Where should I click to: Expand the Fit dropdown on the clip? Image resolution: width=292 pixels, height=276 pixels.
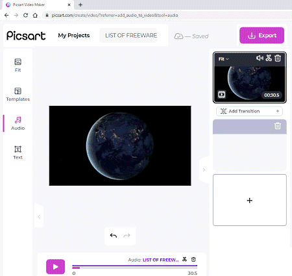coord(223,59)
